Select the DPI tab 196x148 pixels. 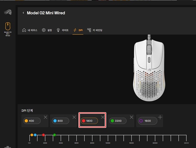click(x=78, y=30)
